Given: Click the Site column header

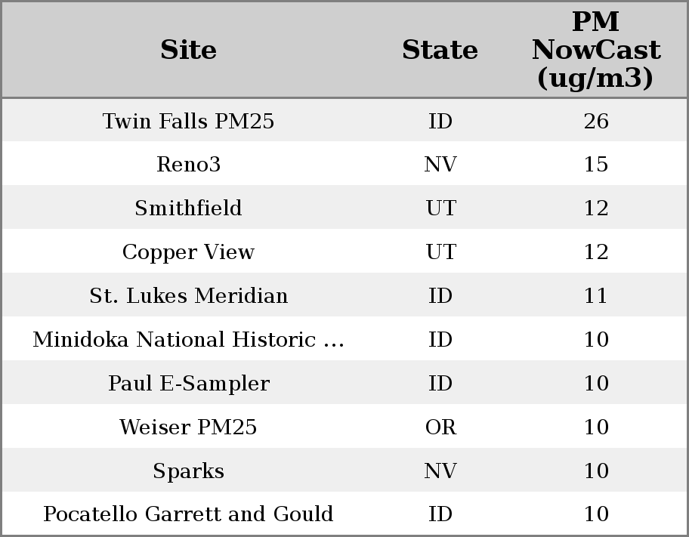Looking at the screenshot, I should [188, 50].
